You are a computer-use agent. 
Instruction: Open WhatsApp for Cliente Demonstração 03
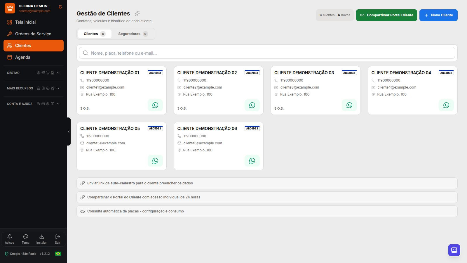pyautogui.click(x=349, y=105)
